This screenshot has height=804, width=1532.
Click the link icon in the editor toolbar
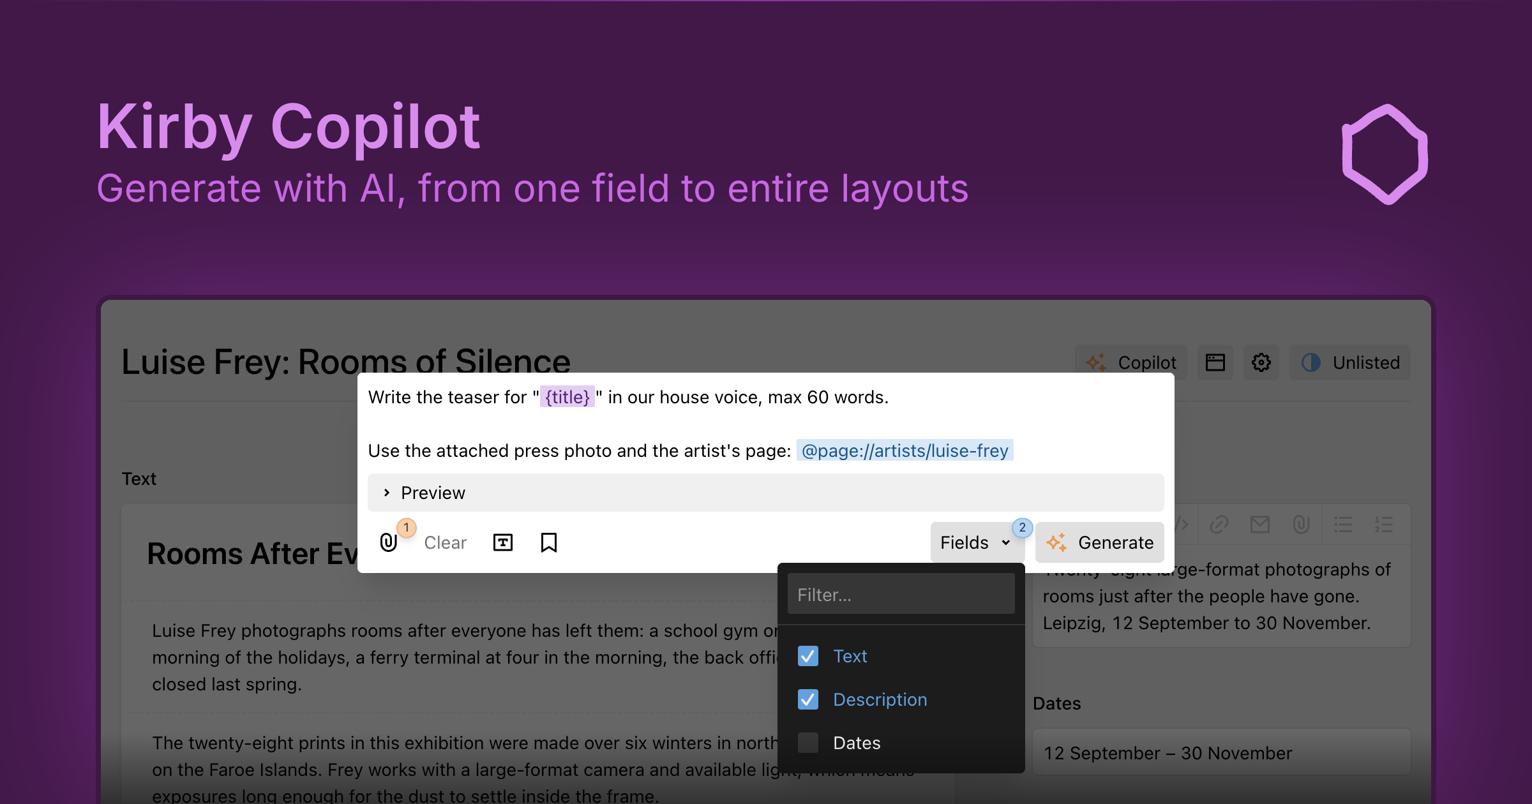pos(1219,525)
